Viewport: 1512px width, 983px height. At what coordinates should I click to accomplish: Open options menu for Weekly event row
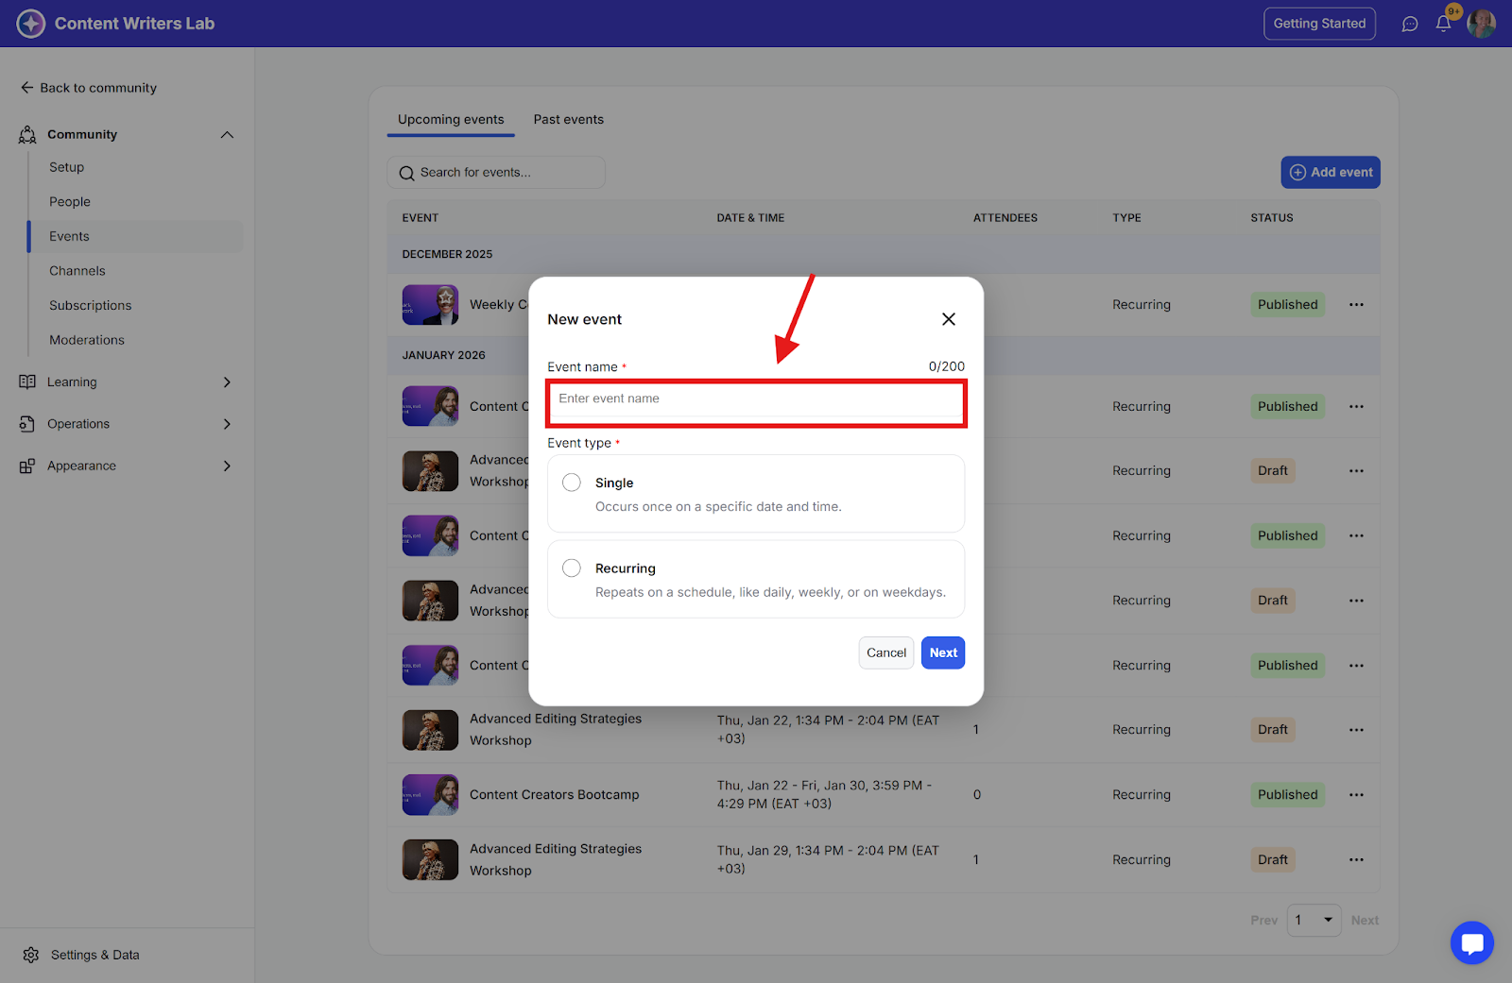pyautogui.click(x=1356, y=305)
